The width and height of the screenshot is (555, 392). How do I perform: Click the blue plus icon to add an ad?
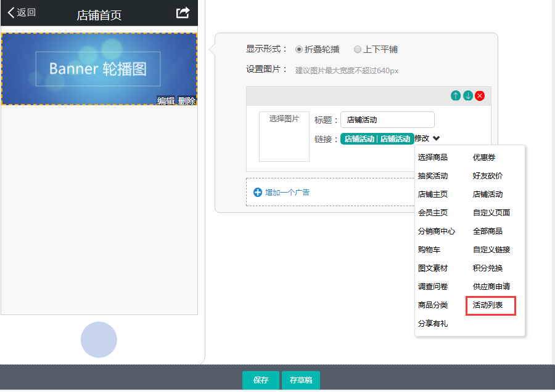click(258, 192)
